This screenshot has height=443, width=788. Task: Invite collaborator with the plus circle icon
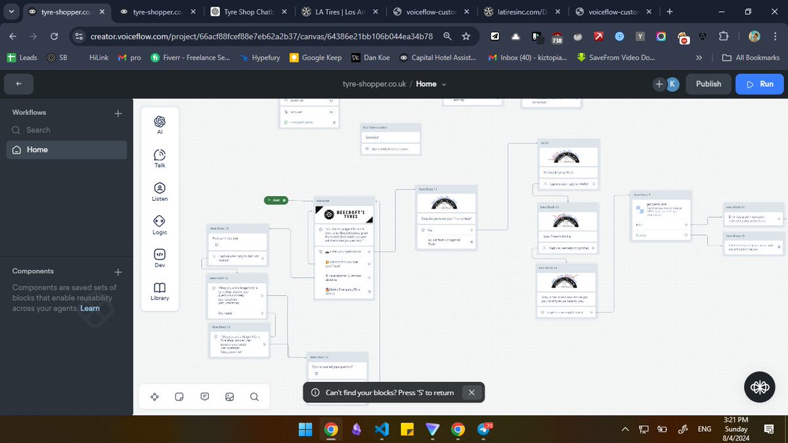point(659,84)
